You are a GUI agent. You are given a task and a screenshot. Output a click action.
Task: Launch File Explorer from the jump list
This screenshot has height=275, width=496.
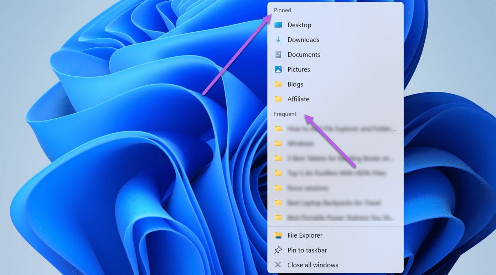pyautogui.click(x=305, y=235)
